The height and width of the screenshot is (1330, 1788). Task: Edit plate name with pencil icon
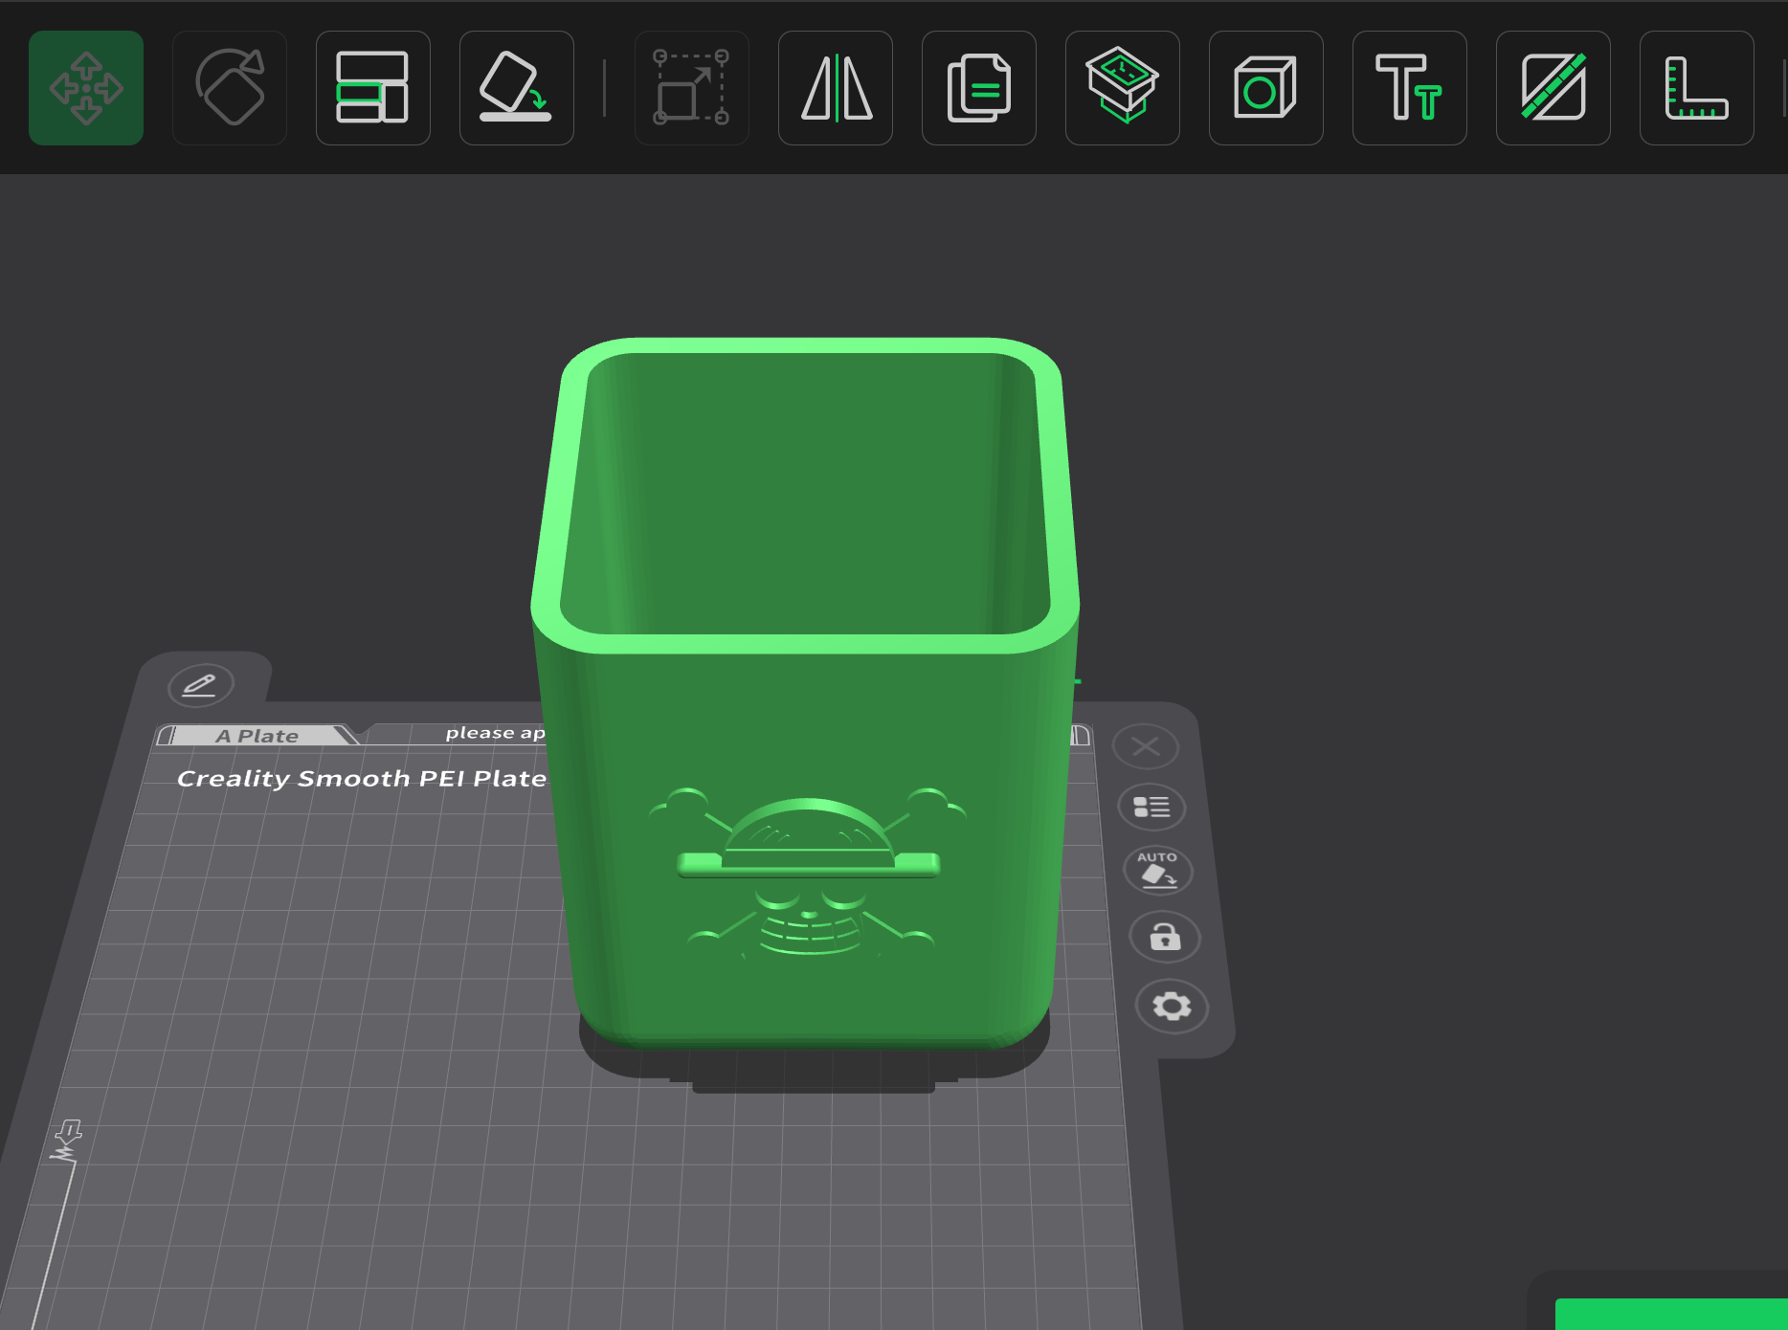pyautogui.click(x=200, y=685)
